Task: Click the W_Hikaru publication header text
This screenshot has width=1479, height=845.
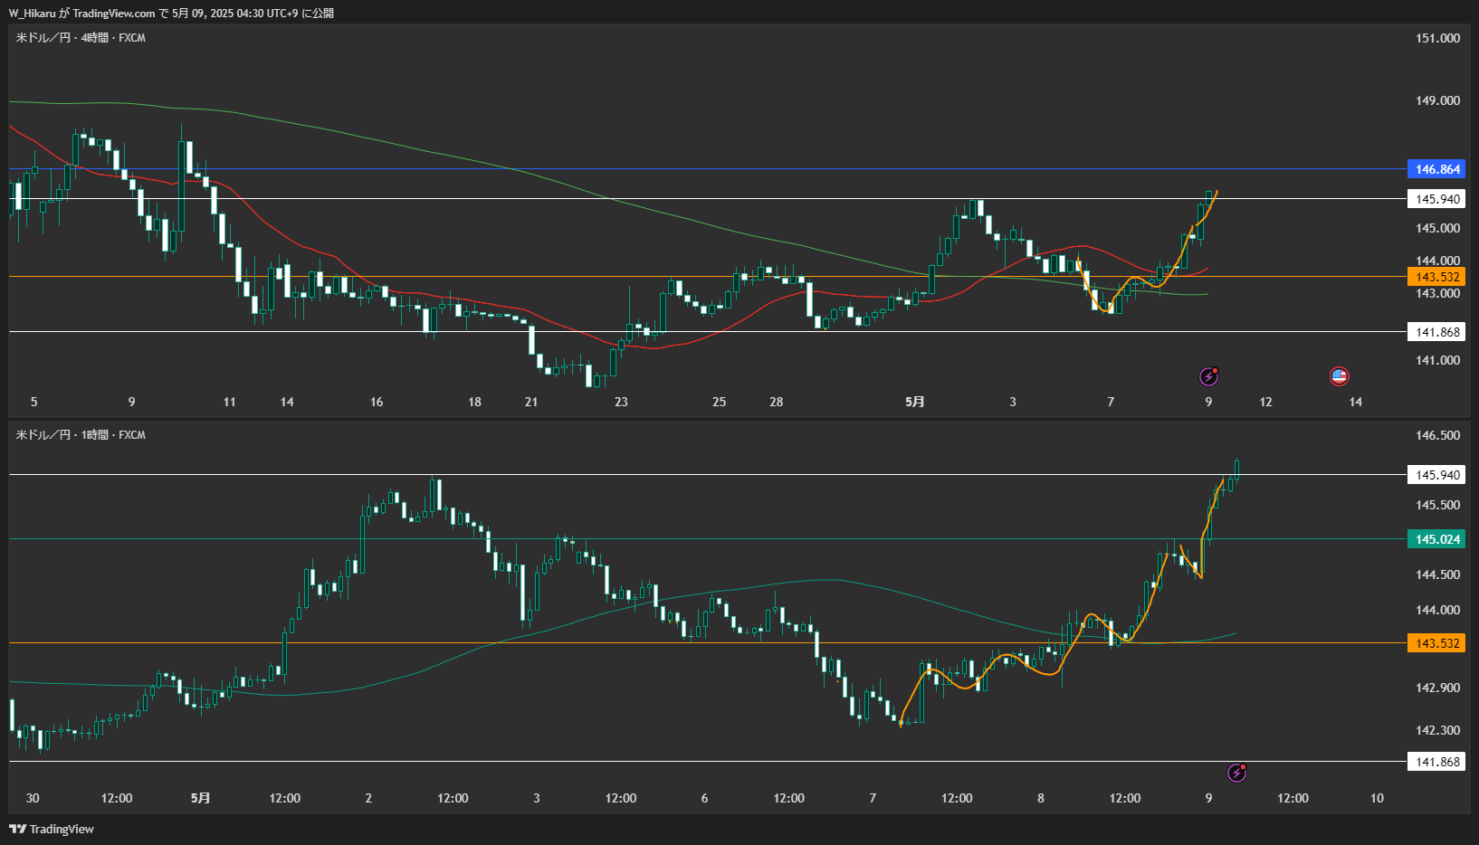Action: coord(171,14)
